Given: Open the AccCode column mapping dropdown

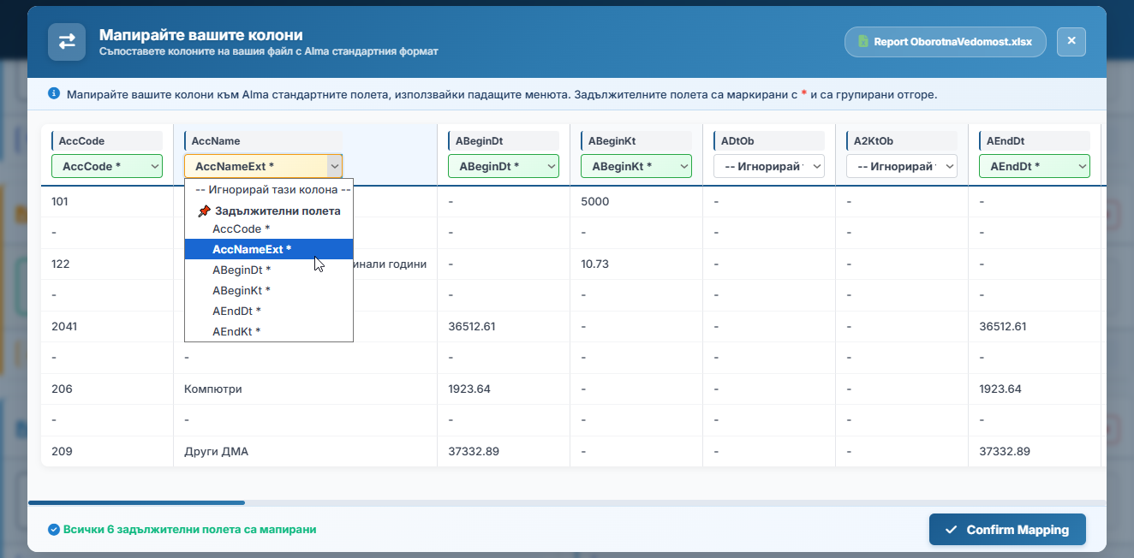Looking at the screenshot, I should (x=107, y=166).
